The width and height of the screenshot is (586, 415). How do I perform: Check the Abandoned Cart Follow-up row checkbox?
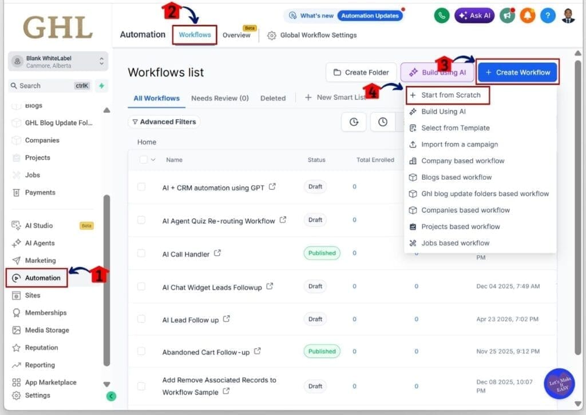tap(141, 351)
